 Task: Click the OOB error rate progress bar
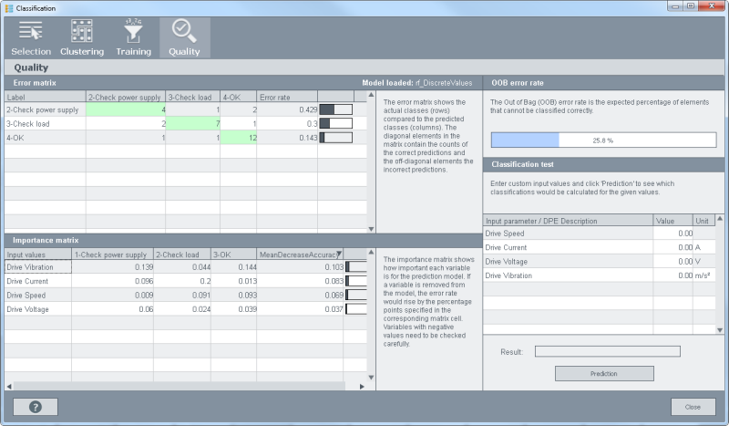click(603, 140)
